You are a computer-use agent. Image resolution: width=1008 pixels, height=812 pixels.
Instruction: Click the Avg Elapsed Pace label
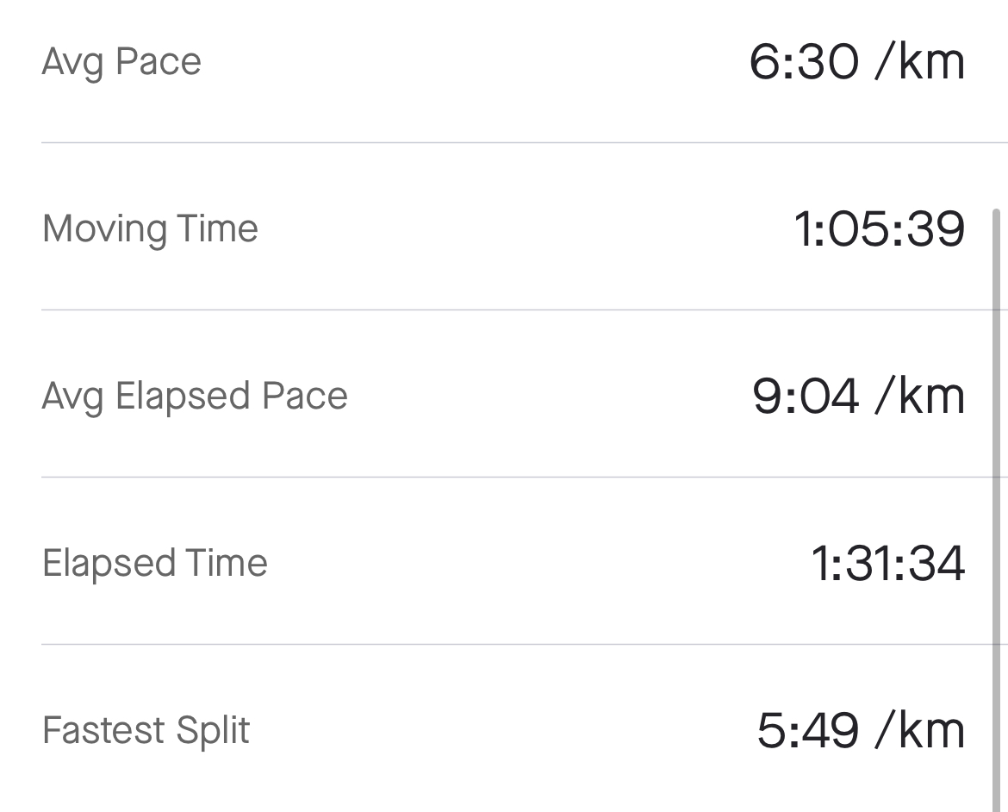pos(195,397)
